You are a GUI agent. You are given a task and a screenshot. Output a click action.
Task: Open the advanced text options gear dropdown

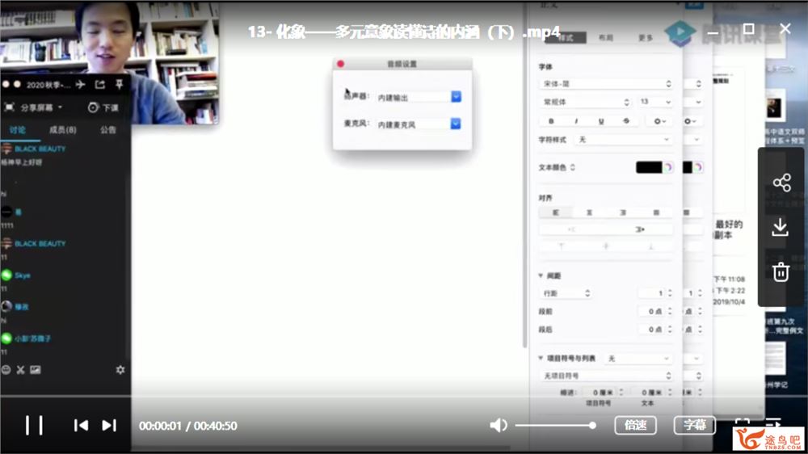pyautogui.click(x=660, y=121)
